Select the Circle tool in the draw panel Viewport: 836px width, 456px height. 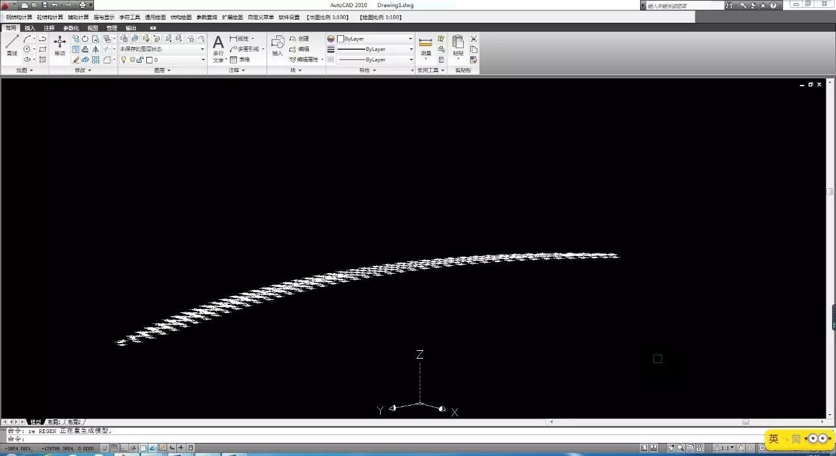(x=27, y=49)
